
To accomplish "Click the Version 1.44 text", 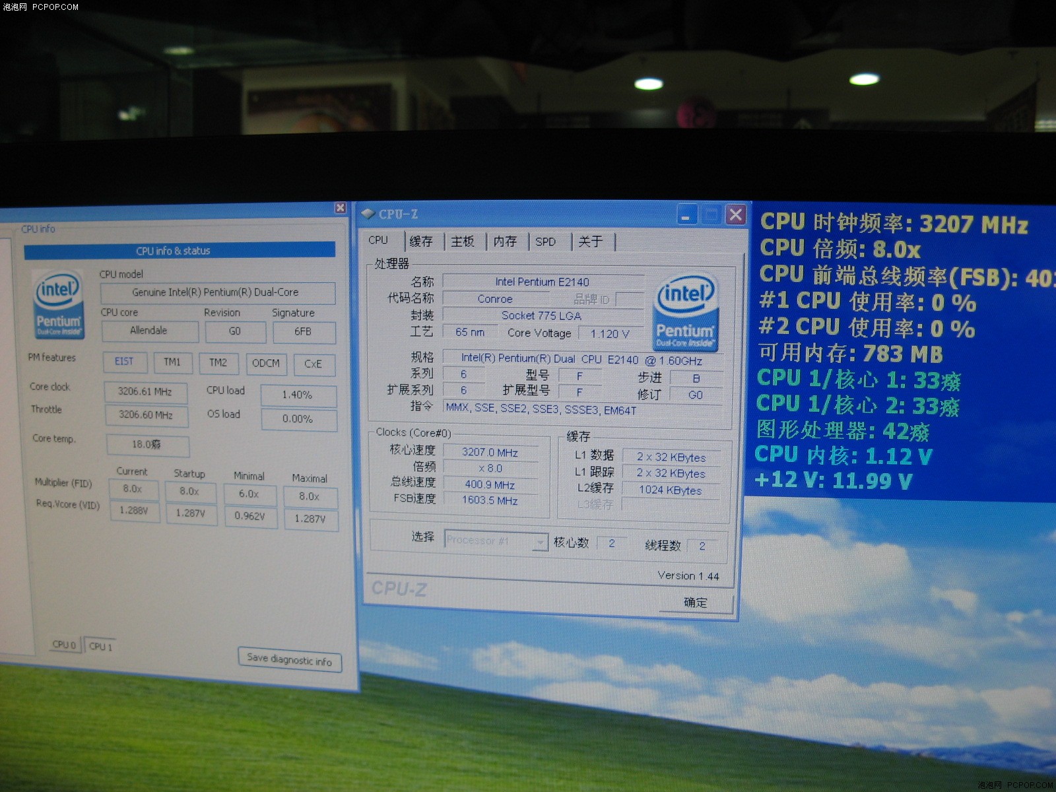I will [688, 576].
